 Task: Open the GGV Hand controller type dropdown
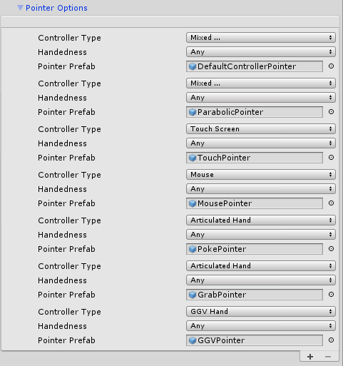tap(261, 312)
